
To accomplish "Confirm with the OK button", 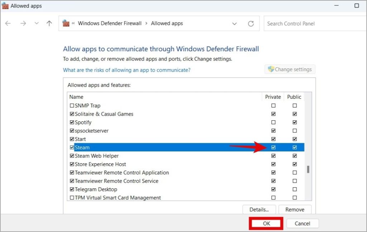I will click(266, 223).
